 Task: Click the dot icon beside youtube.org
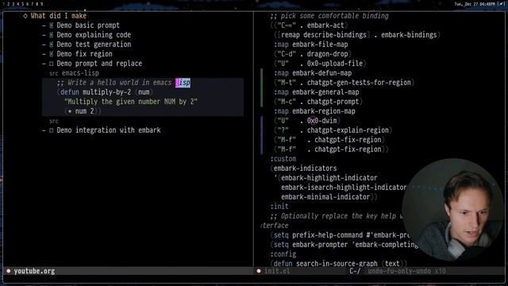tap(9, 271)
